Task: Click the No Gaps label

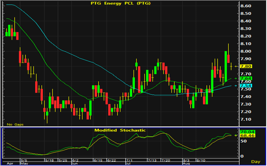Action: click(15, 124)
